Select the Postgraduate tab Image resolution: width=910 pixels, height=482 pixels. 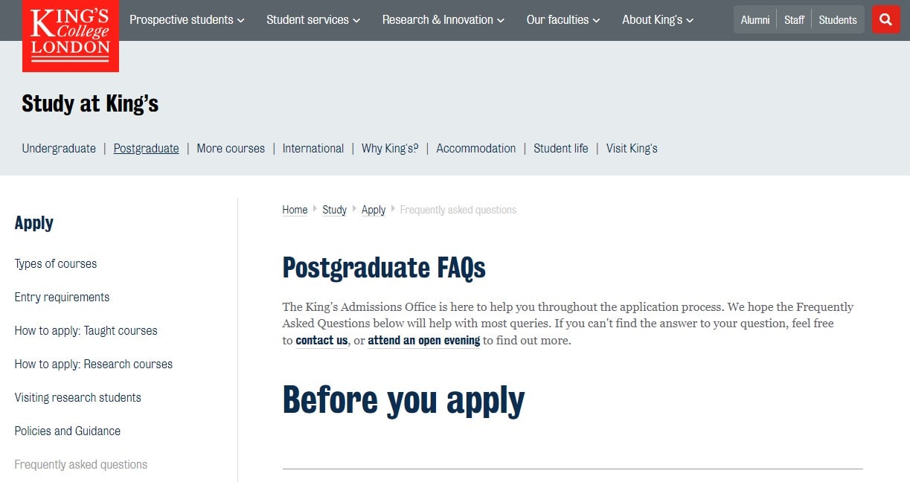147,148
